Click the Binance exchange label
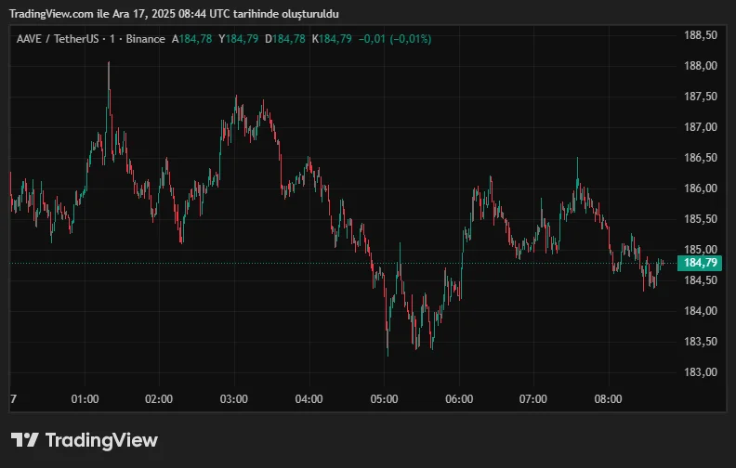 tap(145, 39)
